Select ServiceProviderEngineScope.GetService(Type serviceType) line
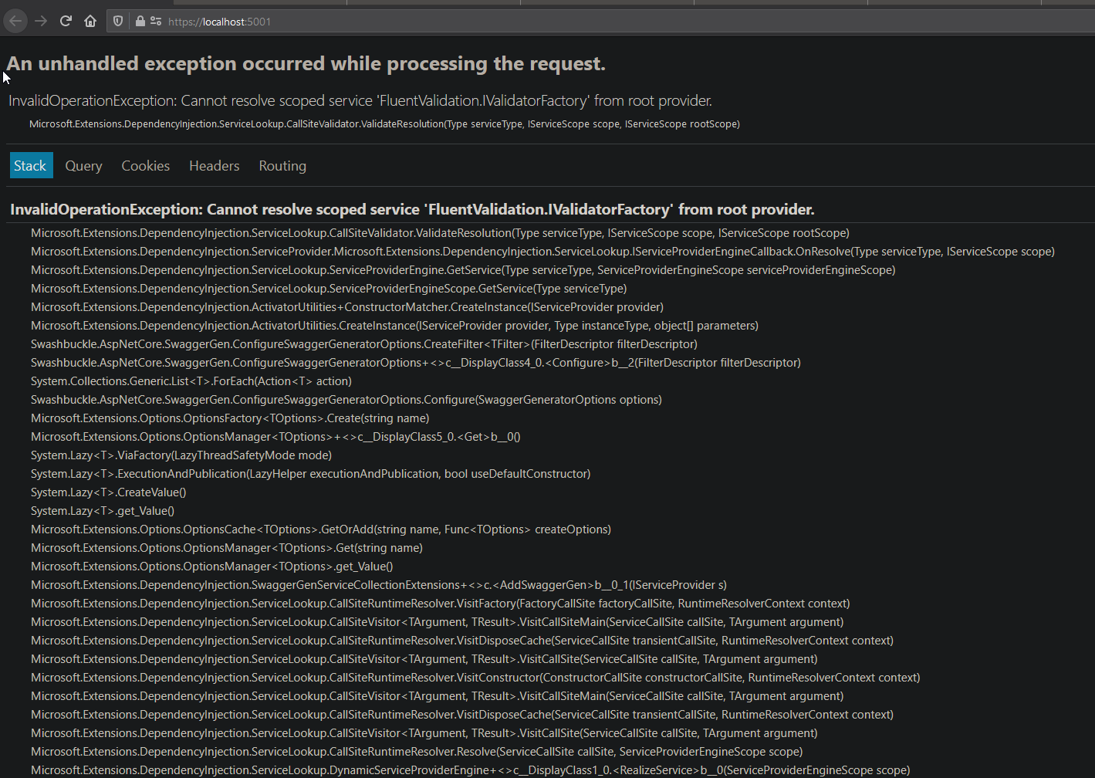This screenshot has height=778, width=1095. (x=329, y=289)
